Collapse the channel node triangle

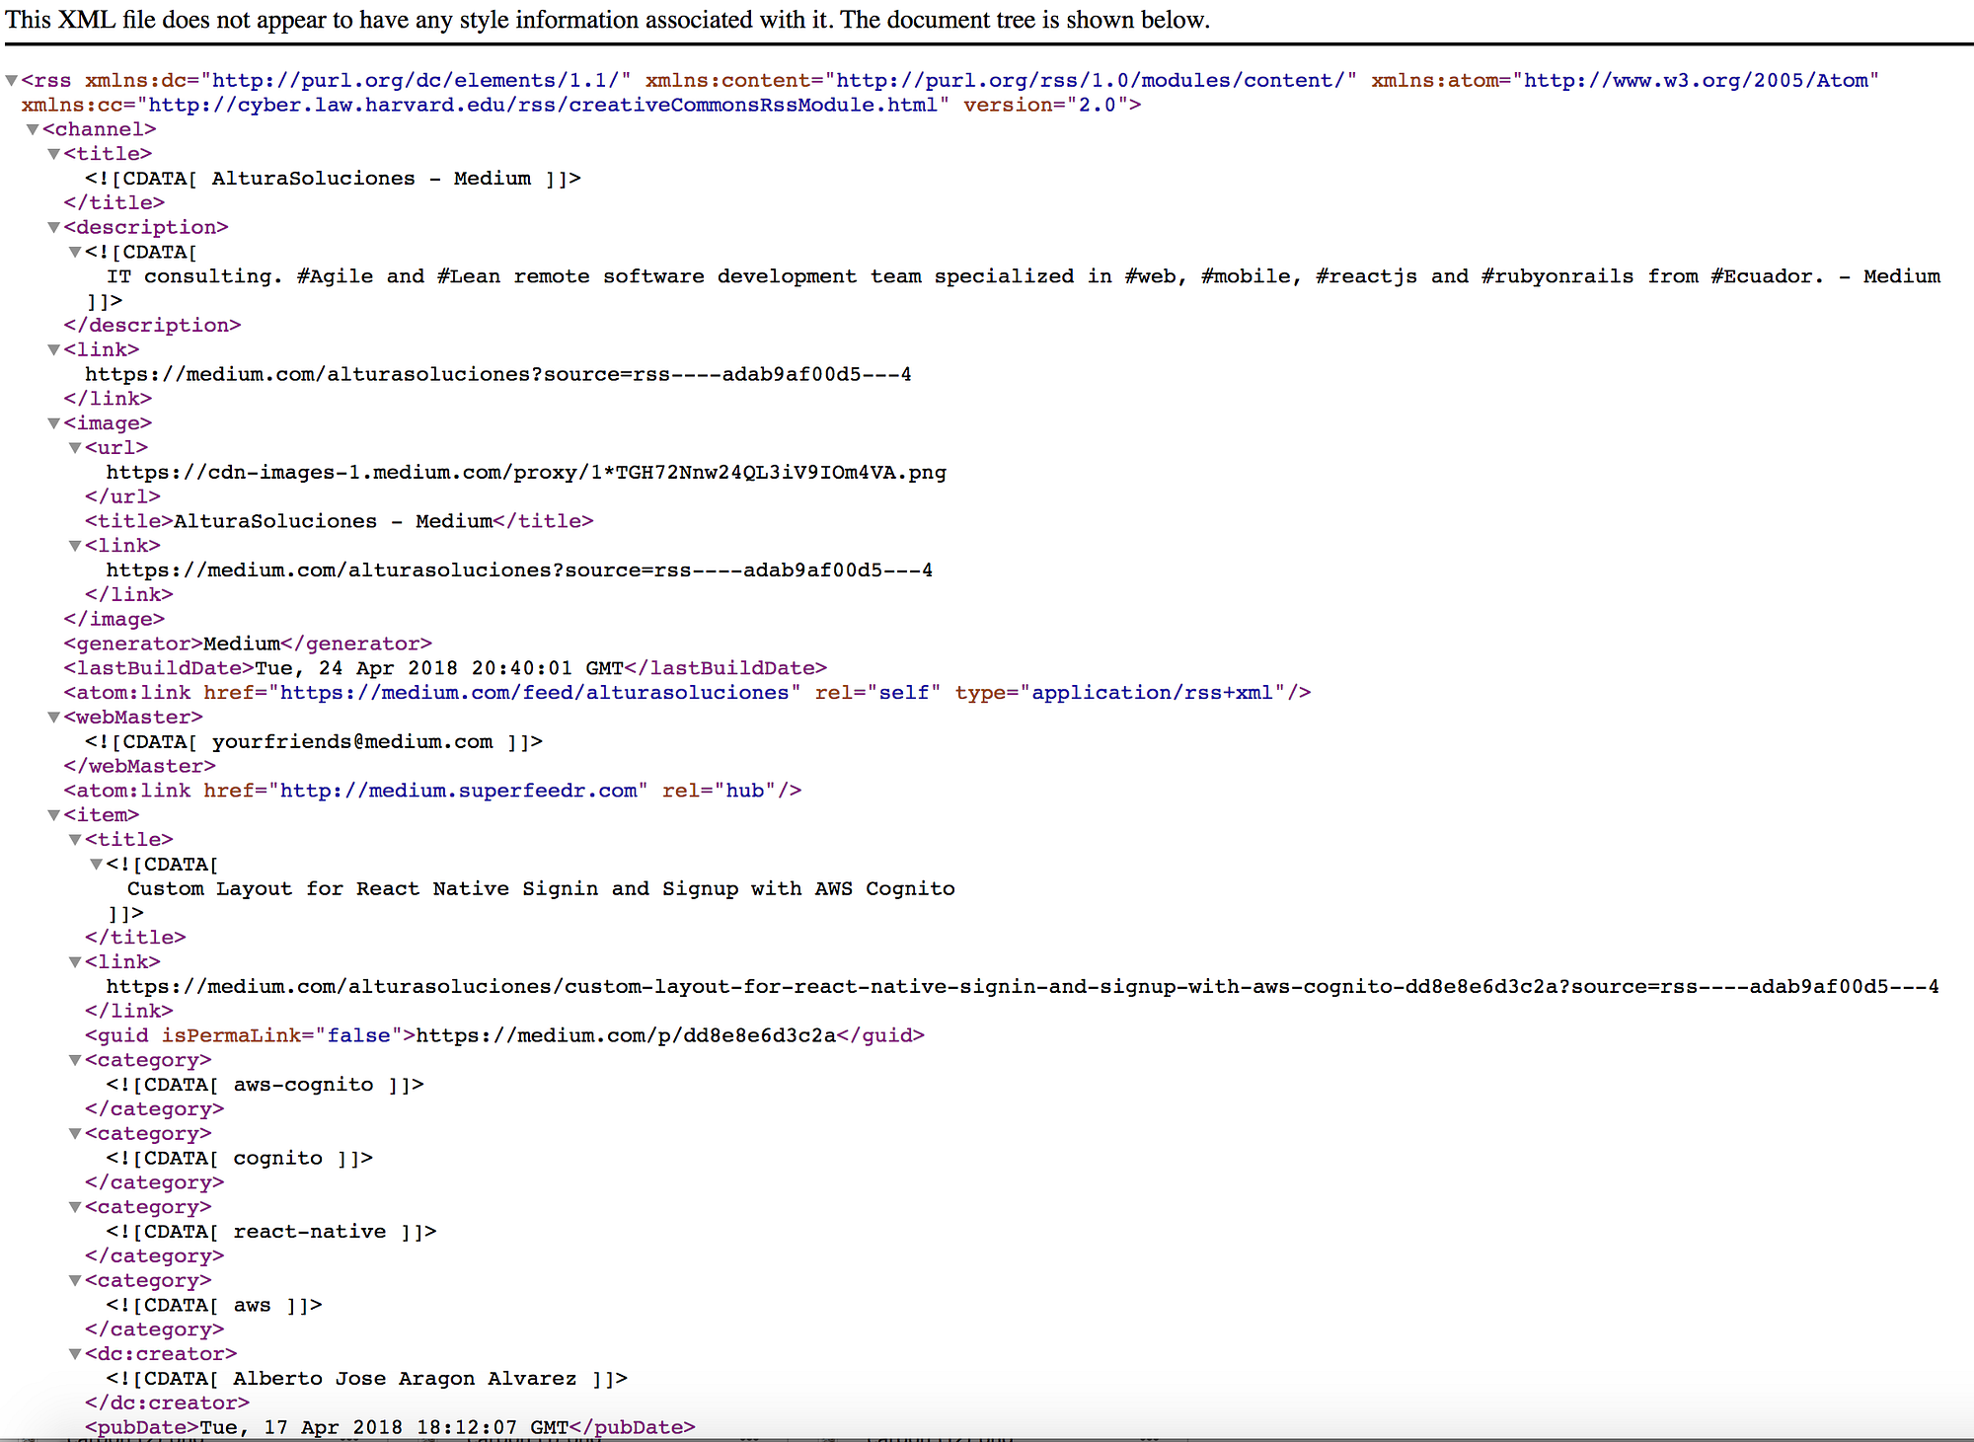(x=33, y=129)
